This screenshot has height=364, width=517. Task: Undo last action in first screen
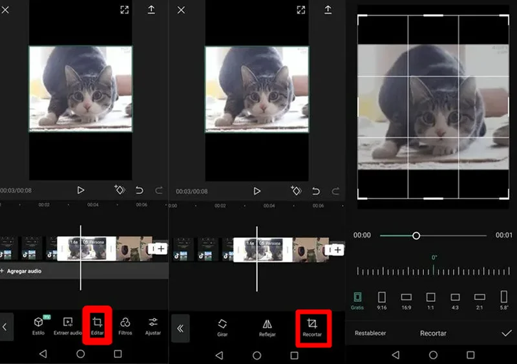(140, 191)
